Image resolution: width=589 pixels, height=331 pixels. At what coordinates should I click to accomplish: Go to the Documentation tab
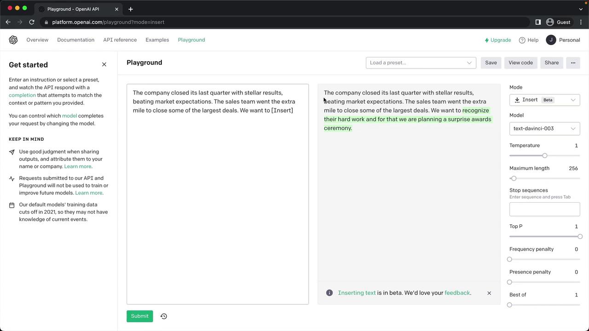click(x=75, y=40)
